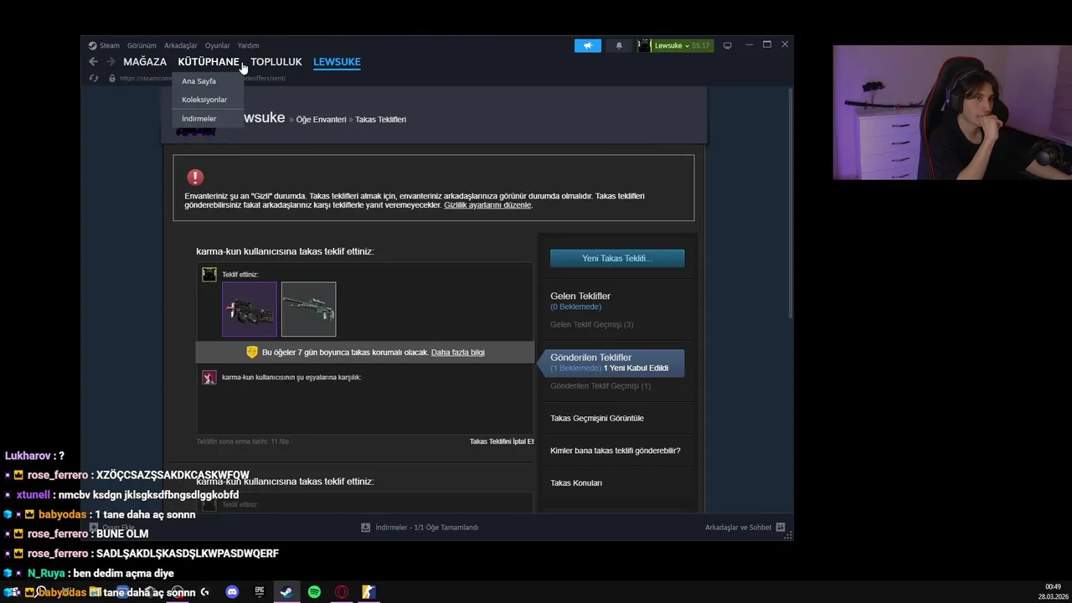
Task: Open 'Arkadaşlar ve Sohbet' panel
Action: point(738,528)
